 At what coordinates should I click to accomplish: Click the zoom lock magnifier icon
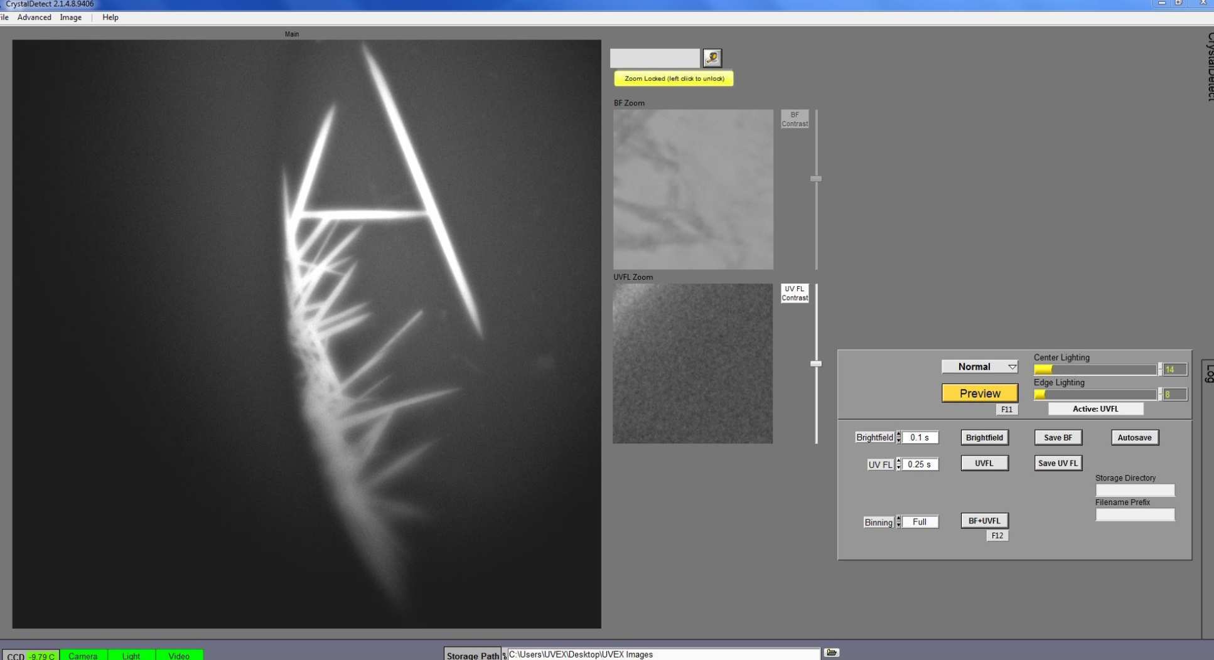click(x=712, y=58)
